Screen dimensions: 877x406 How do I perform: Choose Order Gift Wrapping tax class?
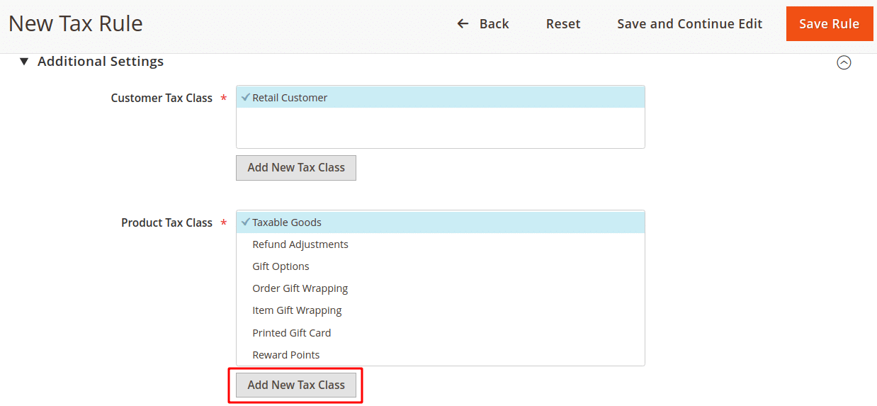coord(300,288)
